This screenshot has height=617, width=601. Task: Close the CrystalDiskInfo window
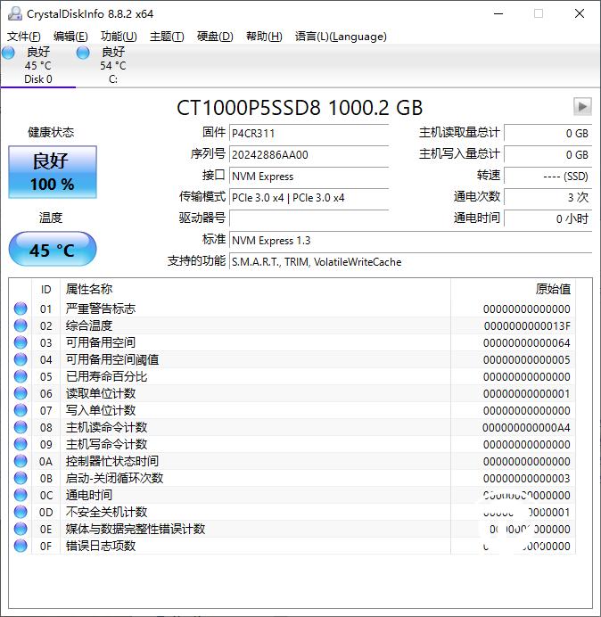(580, 13)
